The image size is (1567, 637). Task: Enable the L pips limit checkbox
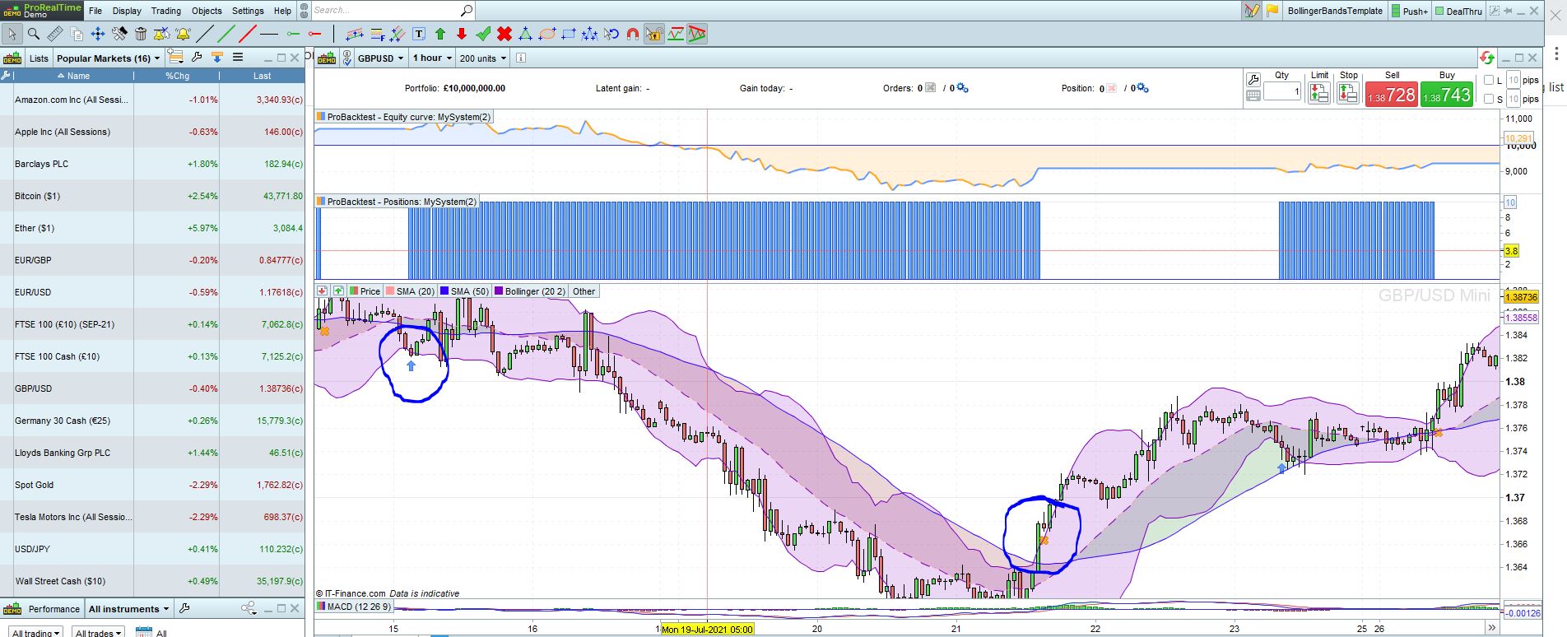click(x=1488, y=80)
